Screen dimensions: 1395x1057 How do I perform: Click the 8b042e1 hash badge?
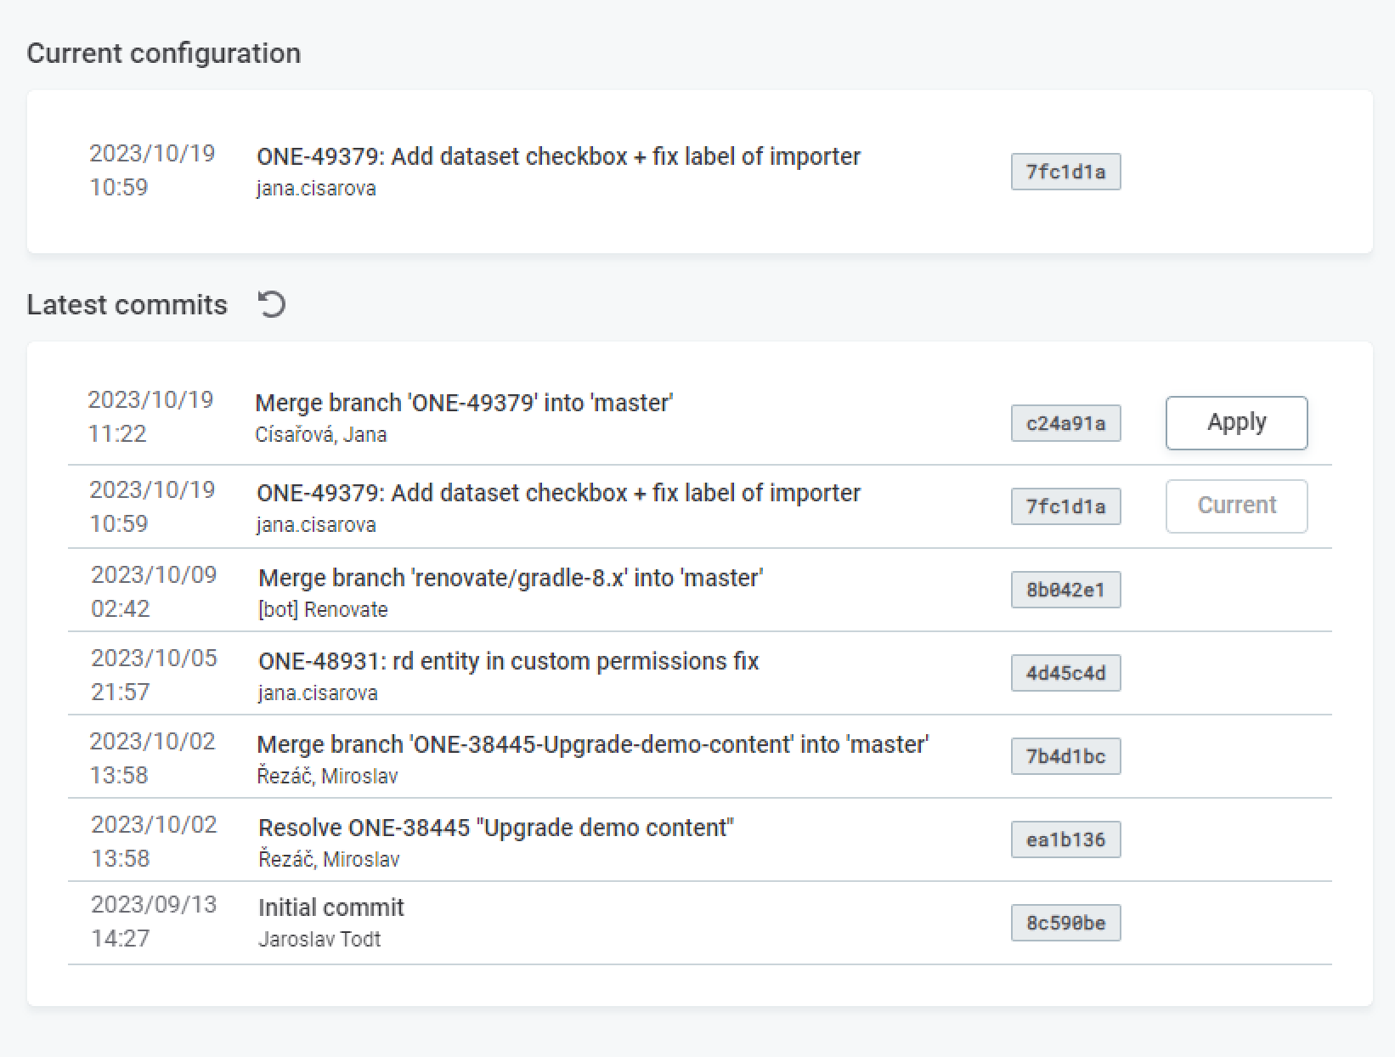[1065, 589]
